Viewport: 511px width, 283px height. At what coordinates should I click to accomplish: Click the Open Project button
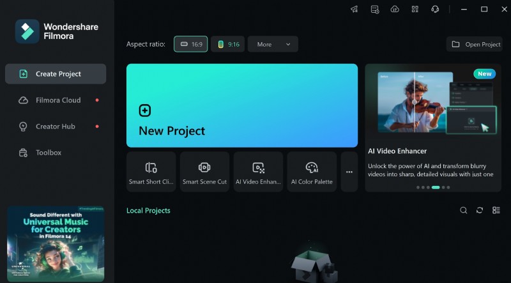[475, 44]
